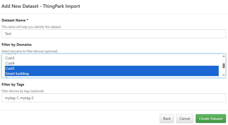
Task: Click the Filter by Domains label
Action: pyautogui.click(x=17, y=45)
